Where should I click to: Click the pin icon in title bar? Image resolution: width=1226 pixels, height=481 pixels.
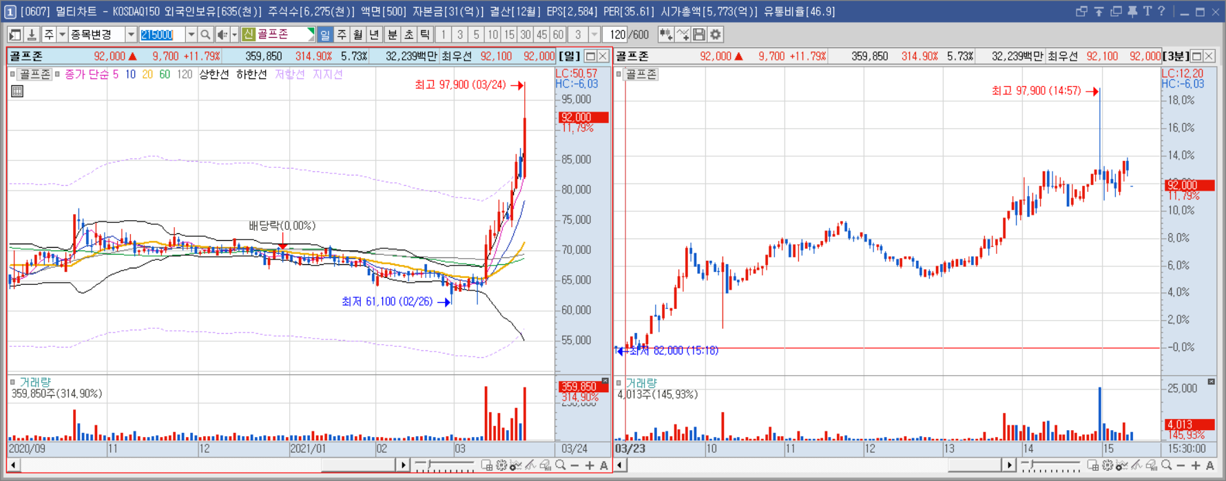click(1132, 11)
